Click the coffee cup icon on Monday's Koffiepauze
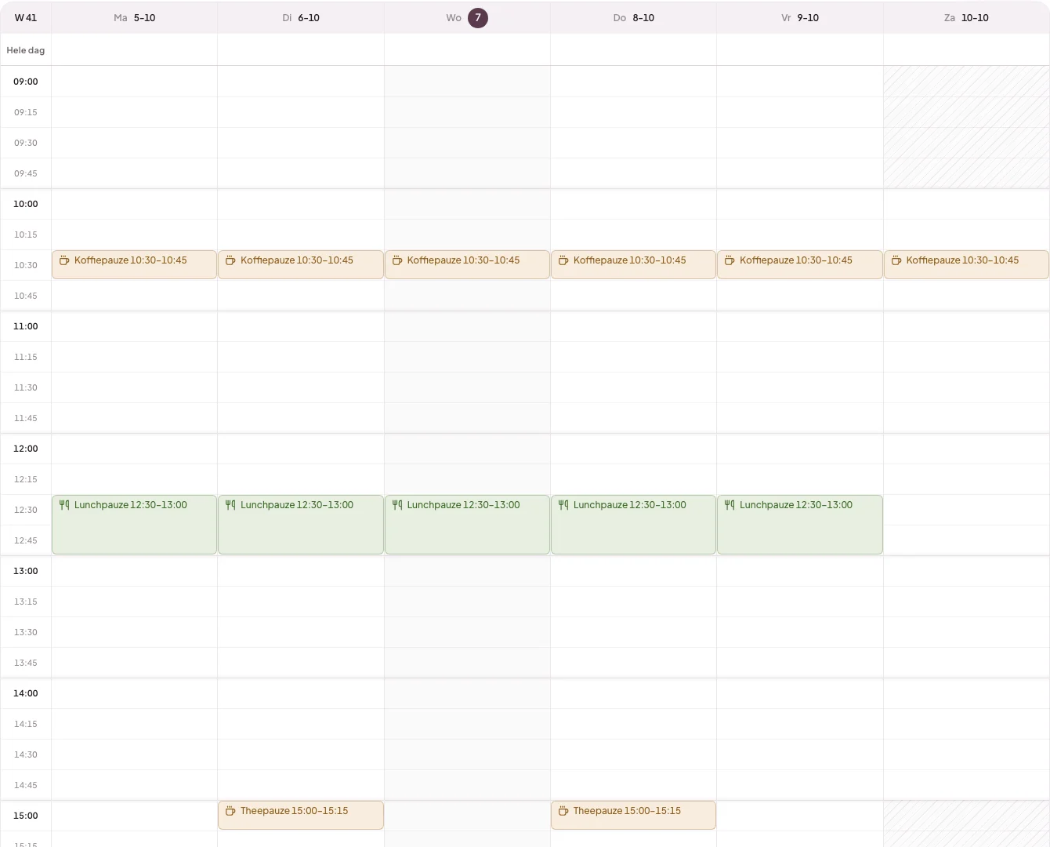The image size is (1050, 847). coord(64,260)
